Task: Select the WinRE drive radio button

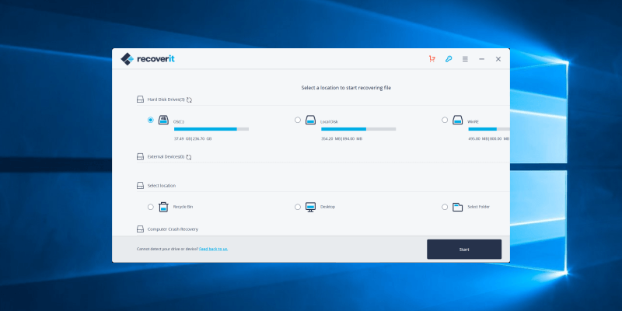Action: click(x=445, y=120)
